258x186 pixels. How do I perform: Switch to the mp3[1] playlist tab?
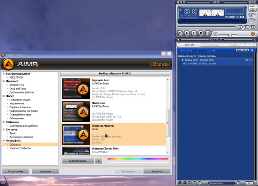[234, 45]
